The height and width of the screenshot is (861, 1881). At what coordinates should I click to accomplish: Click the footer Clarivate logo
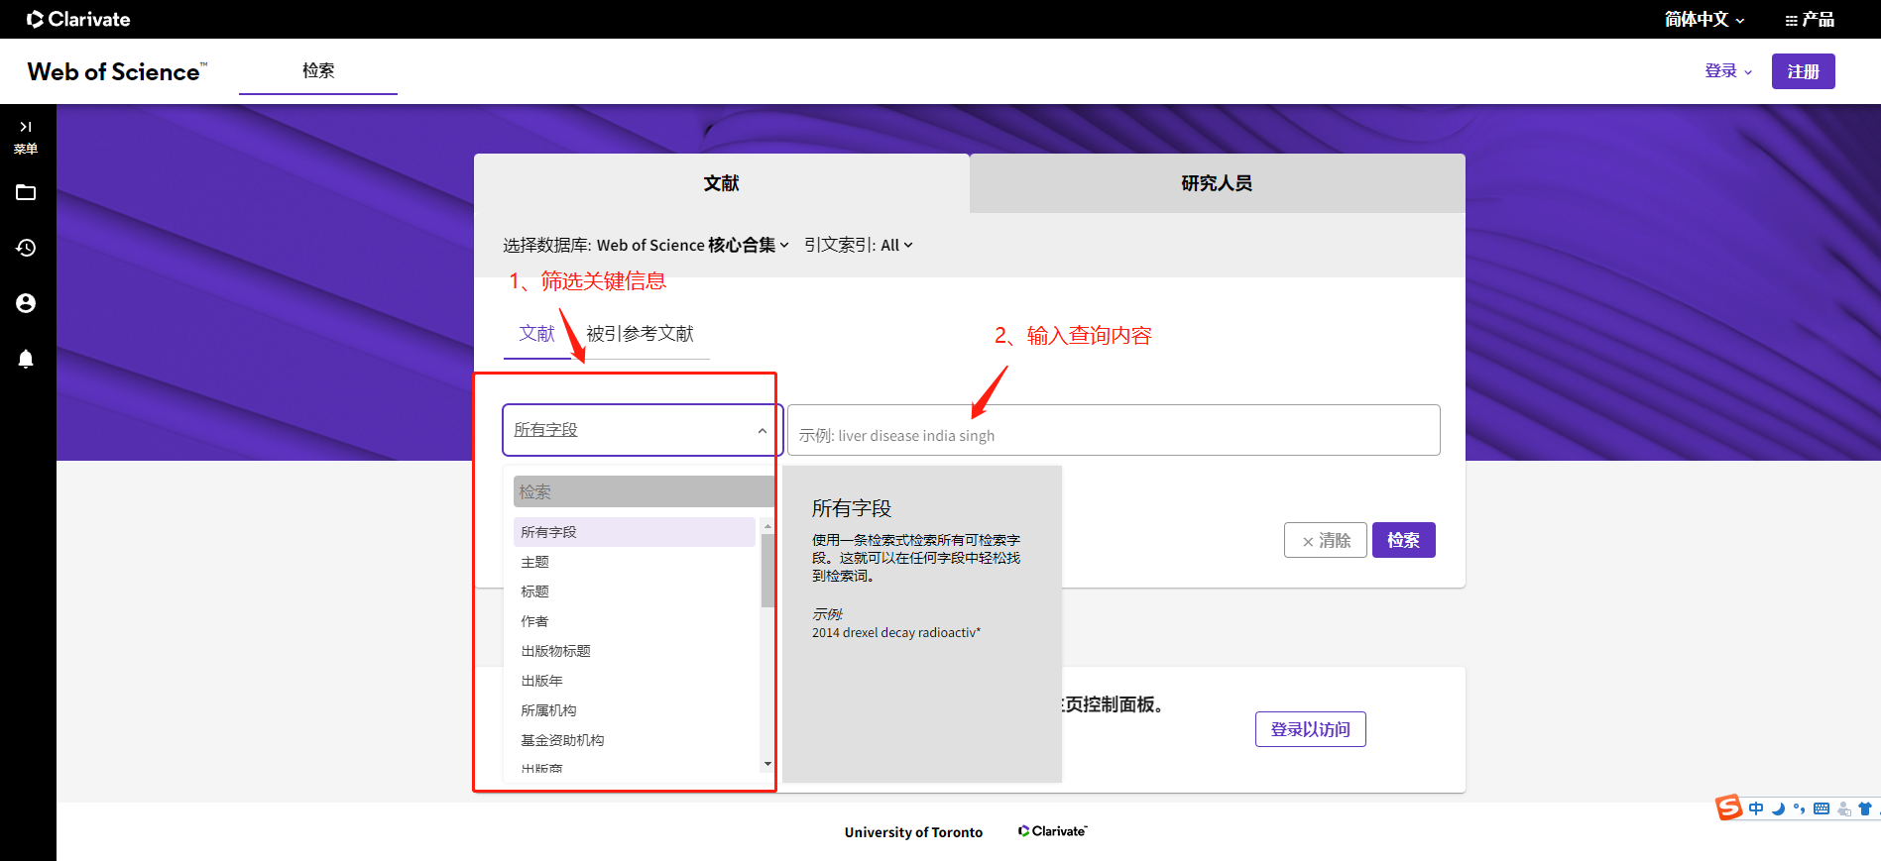coord(1053,831)
